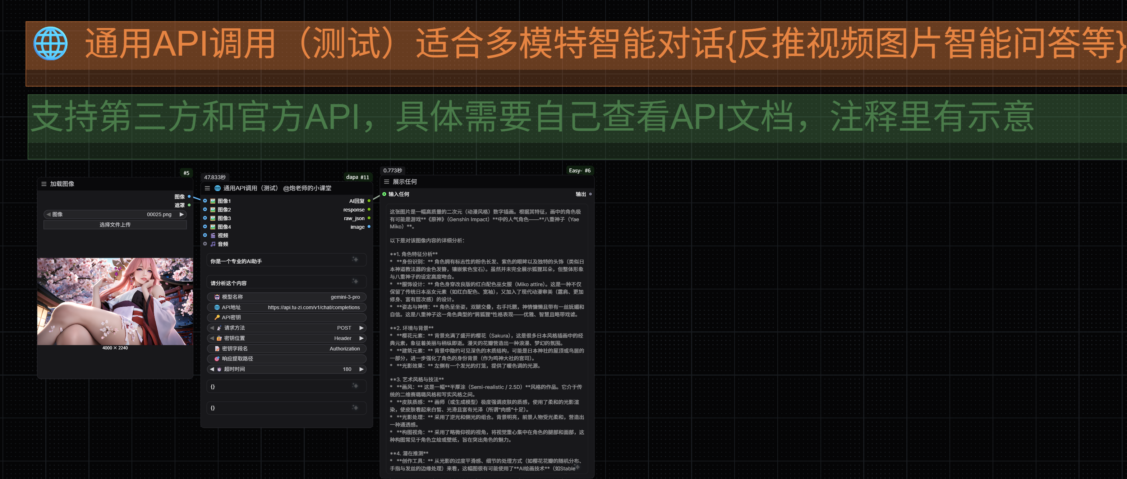
Task: Click the AI回复 output port dot
Action: (x=369, y=201)
